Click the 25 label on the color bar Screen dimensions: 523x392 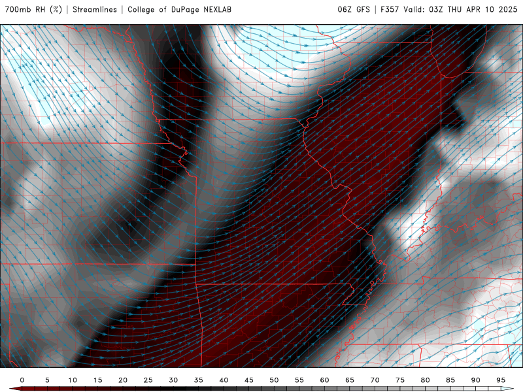coord(148,380)
